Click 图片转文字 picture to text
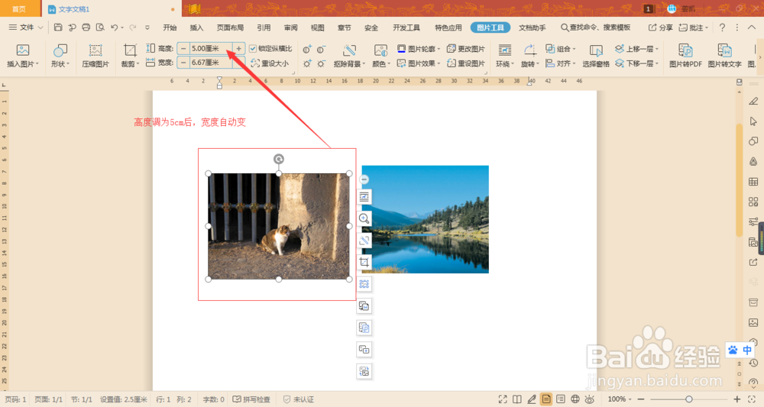The image size is (764, 407). 724,56
